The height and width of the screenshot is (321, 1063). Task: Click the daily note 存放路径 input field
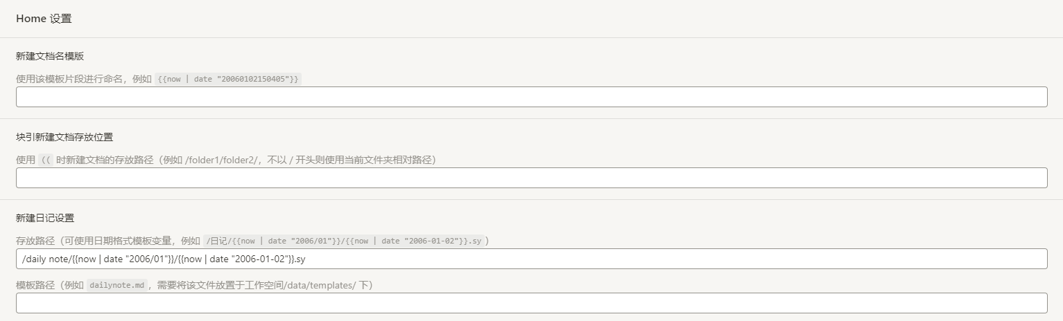[x=531, y=259]
